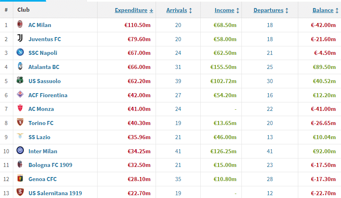The height and width of the screenshot is (198, 341).
Task: Open the SS Lazio club link
Action: (x=39, y=137)
